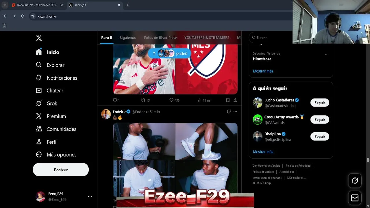The height and width of the screenshot is (208, 370).
Task: Click Grok explain icon on Endrick post
Action: pos(229,112)
